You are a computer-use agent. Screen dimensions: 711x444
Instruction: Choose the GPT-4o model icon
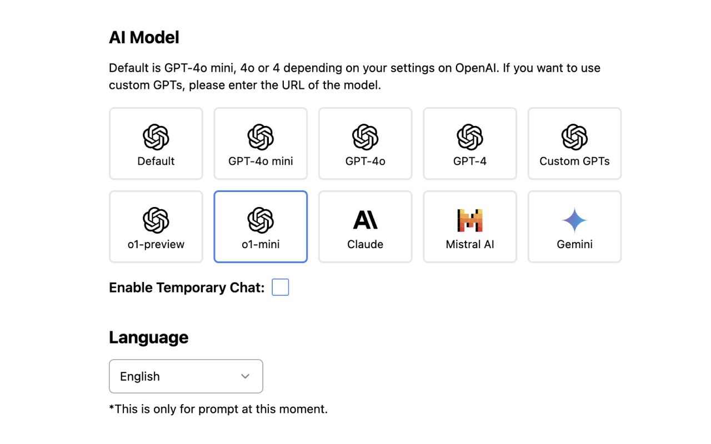365,137
